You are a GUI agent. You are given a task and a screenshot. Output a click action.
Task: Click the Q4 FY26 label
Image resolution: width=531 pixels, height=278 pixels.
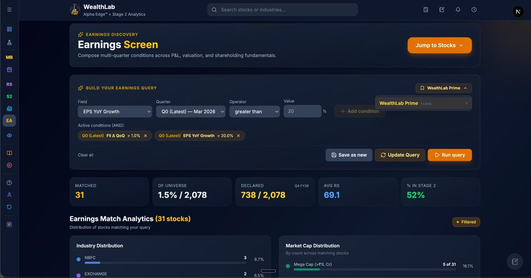[x=301, y=186]
